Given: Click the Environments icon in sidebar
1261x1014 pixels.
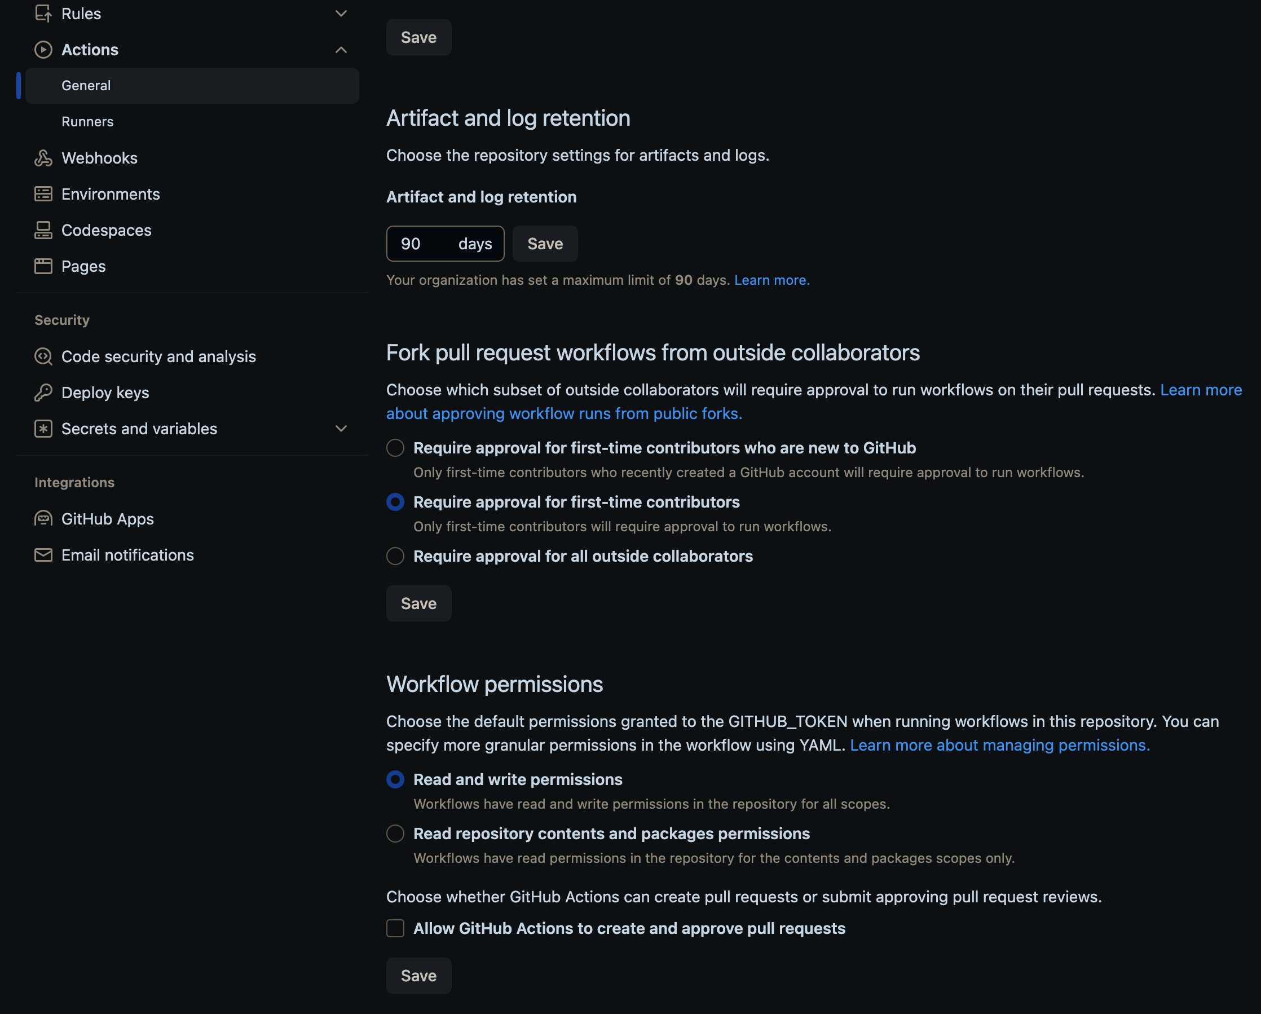Looking at the screenshot, I should point(43,193).
